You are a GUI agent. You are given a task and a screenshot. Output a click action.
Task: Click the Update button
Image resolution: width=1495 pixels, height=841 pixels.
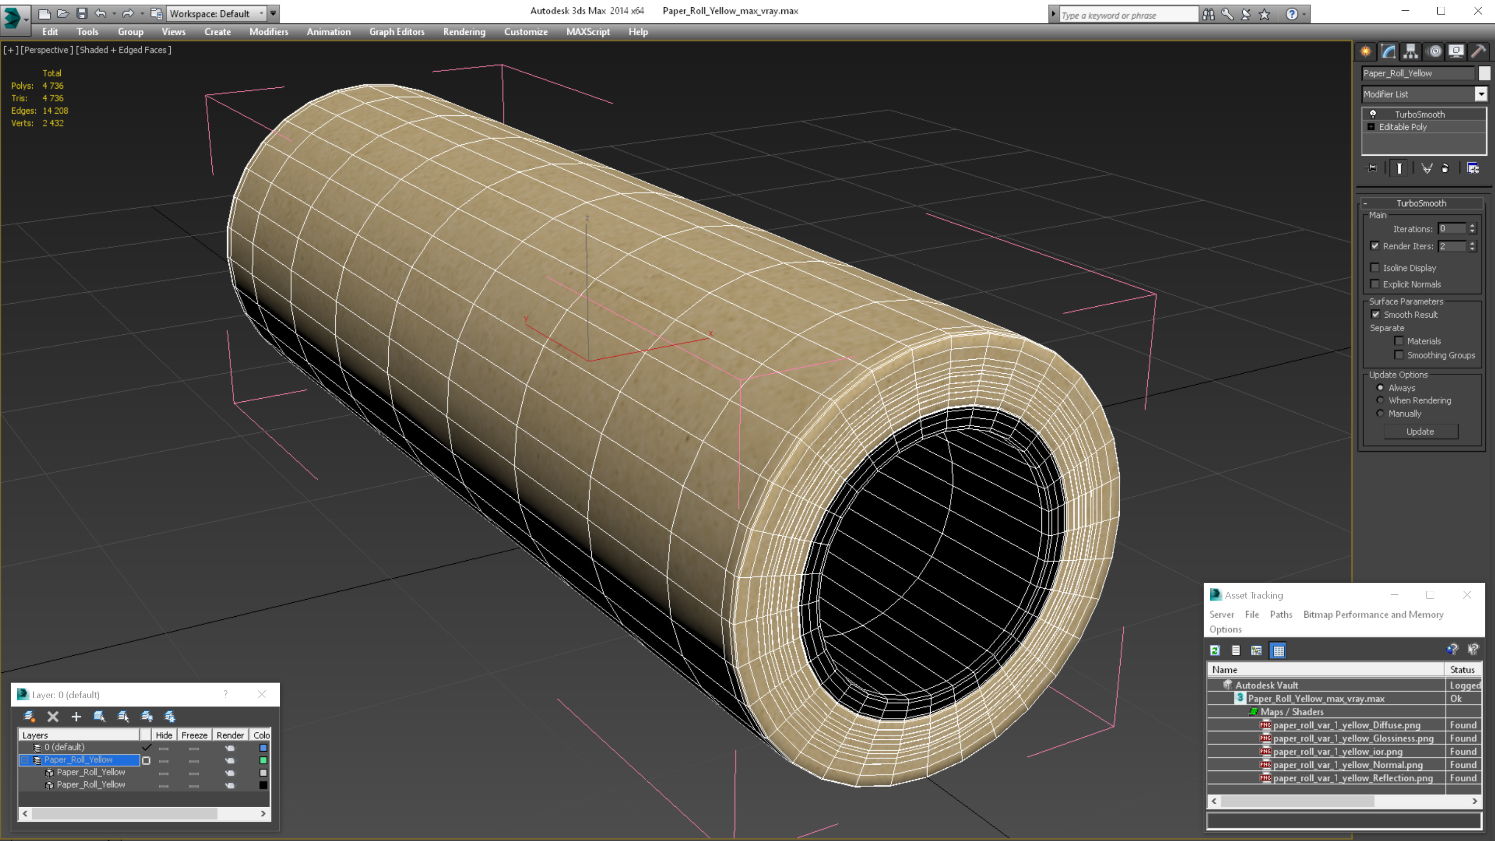click(x=1420, y=432)
